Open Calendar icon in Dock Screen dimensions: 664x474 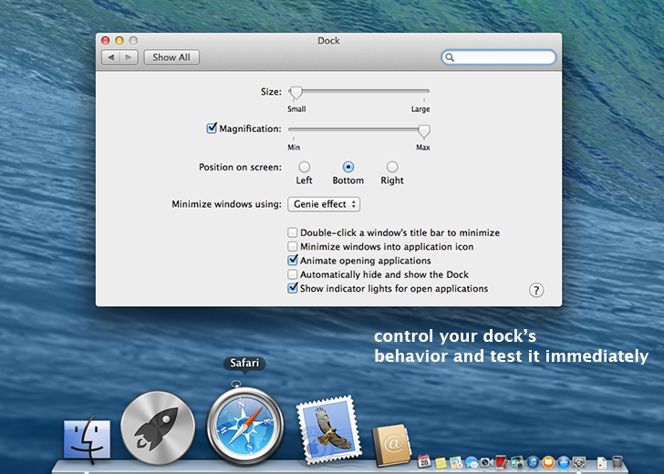tap(424, 462)
